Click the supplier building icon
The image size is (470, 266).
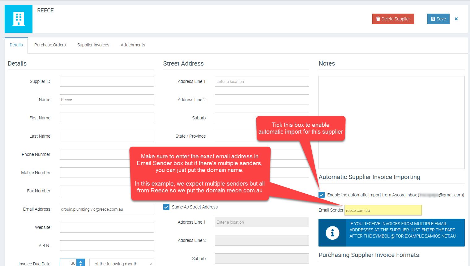click(19, 19)
